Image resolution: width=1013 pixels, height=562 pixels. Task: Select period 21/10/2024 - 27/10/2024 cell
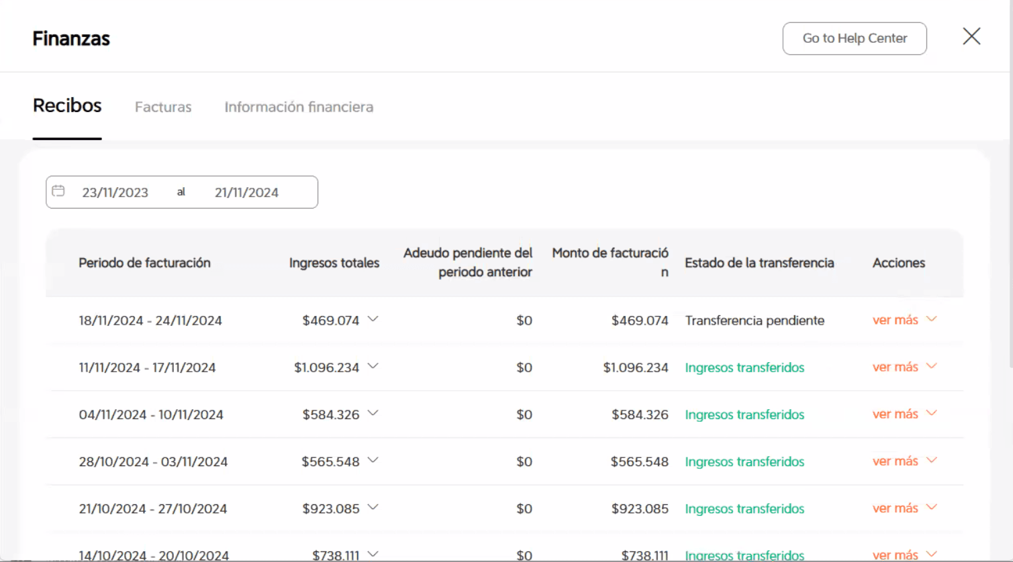(x=153, y=508)
